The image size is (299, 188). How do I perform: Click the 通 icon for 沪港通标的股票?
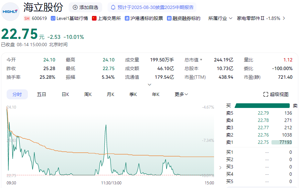tap(127, 18)
